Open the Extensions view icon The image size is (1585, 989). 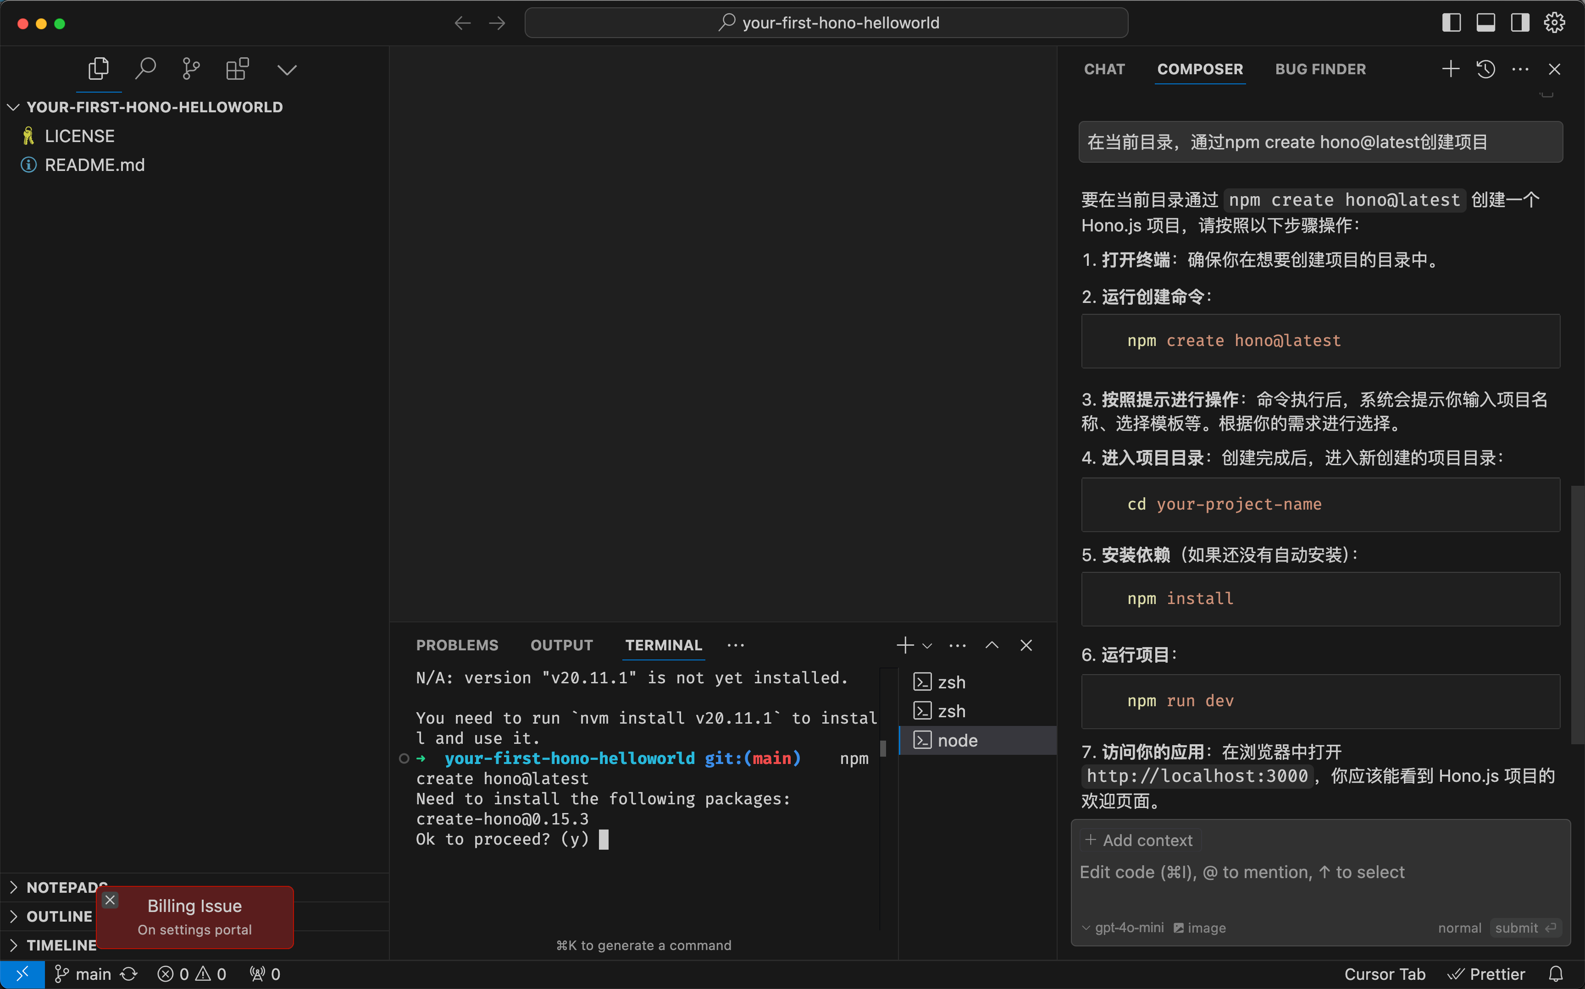[238, 69]
